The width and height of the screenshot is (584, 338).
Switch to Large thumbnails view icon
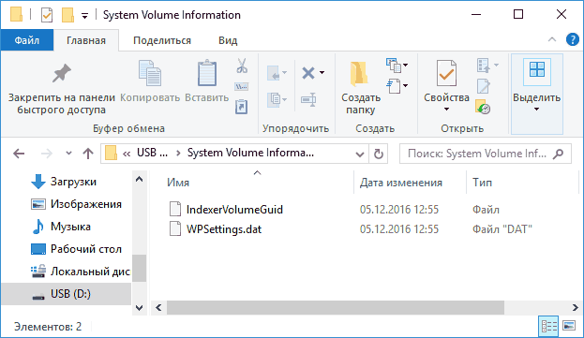click(x=569, y=326)
